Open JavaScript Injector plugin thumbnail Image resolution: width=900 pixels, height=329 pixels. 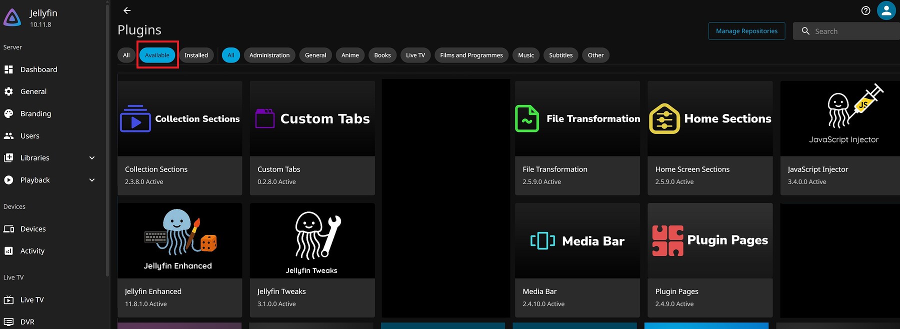click(x=840, y=118)
